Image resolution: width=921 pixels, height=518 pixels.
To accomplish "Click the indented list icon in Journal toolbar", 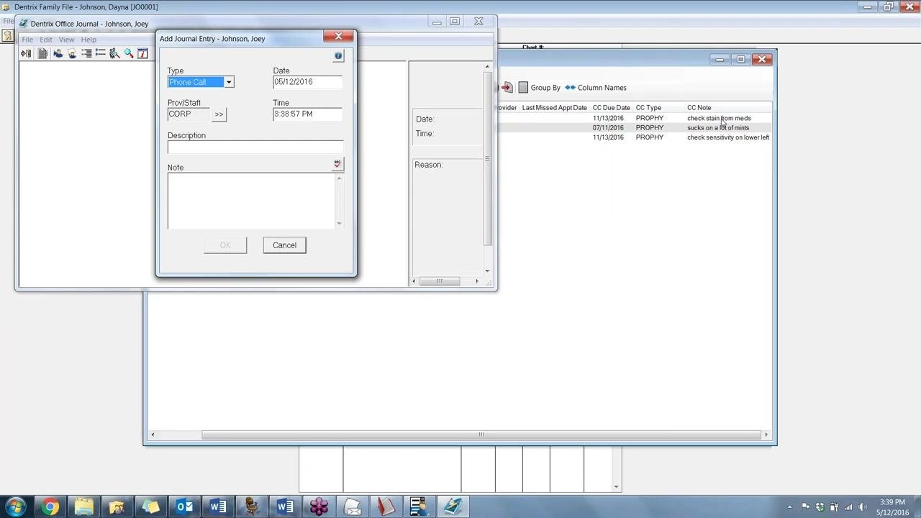I will 86,53.
